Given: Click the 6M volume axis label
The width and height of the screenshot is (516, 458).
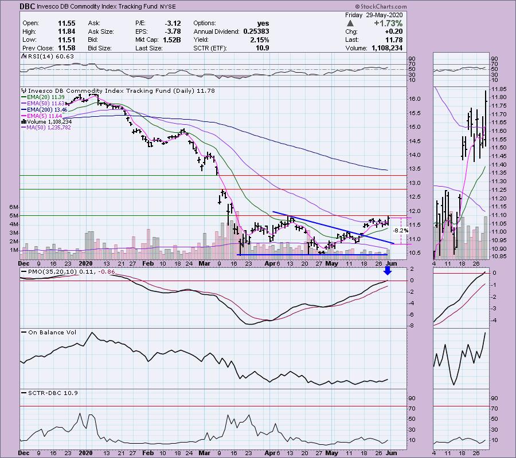Looking at the screenshot, I should click(x=14, y=207).
